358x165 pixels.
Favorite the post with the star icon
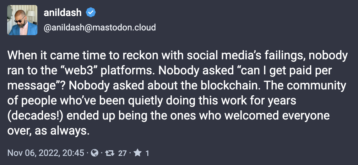coord(137,153)
